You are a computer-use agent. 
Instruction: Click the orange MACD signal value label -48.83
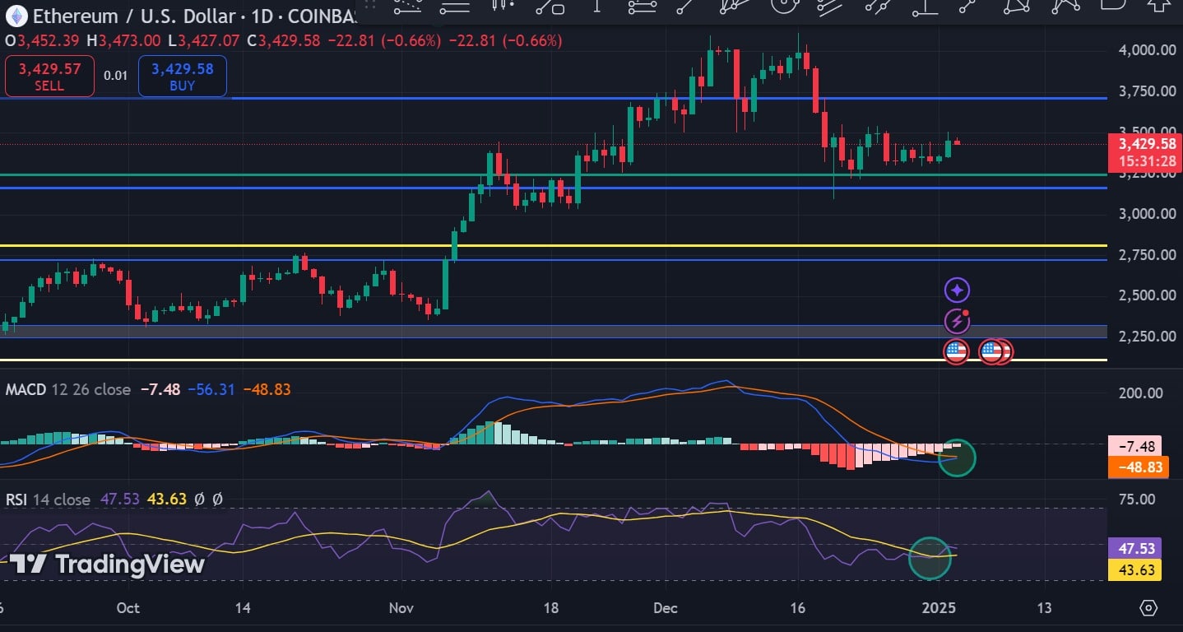1134,467
